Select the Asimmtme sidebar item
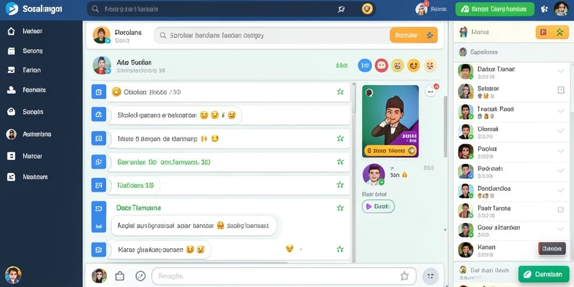The image size is (574, 287). click(x=29, y=134)
